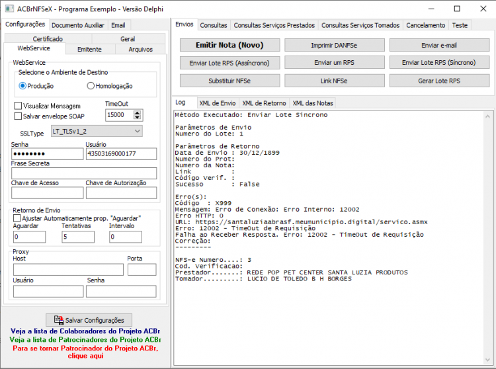This screenshot has height=369, width=496.
Task: Click the Para se tornar Patrocinador link
Action: tap(85, 352)
